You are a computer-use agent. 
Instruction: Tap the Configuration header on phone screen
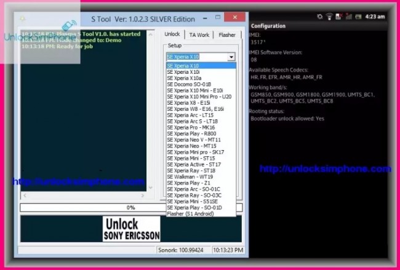click(268, 26)
